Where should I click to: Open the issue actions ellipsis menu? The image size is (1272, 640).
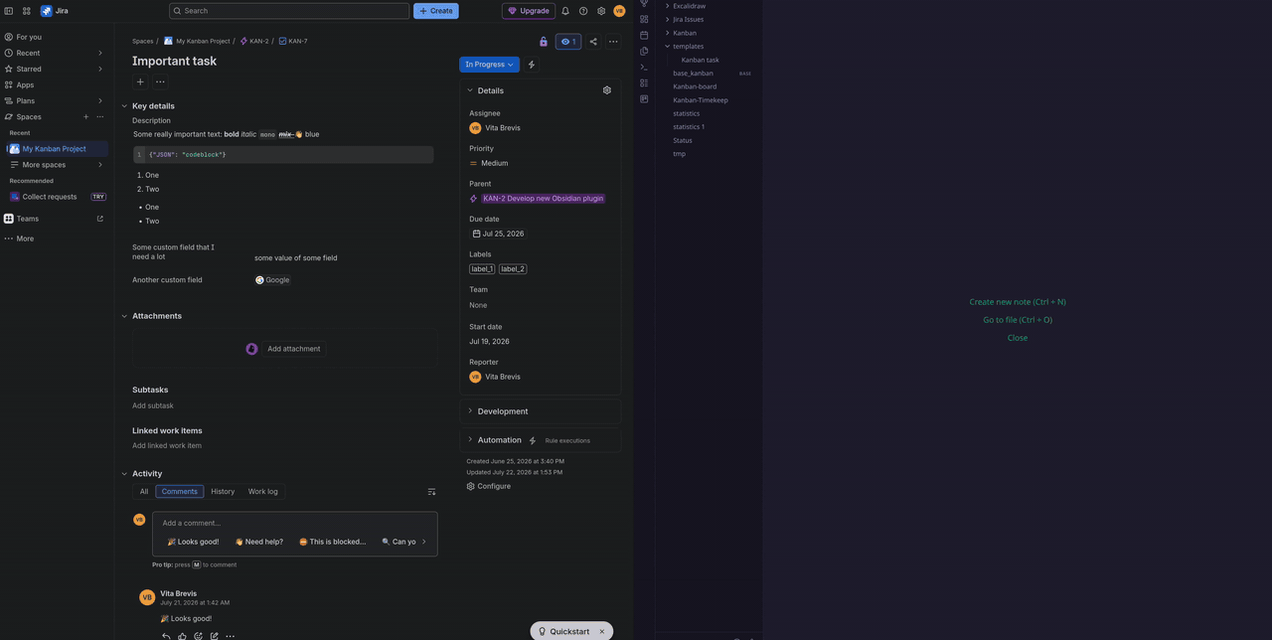tap(613, 42)
